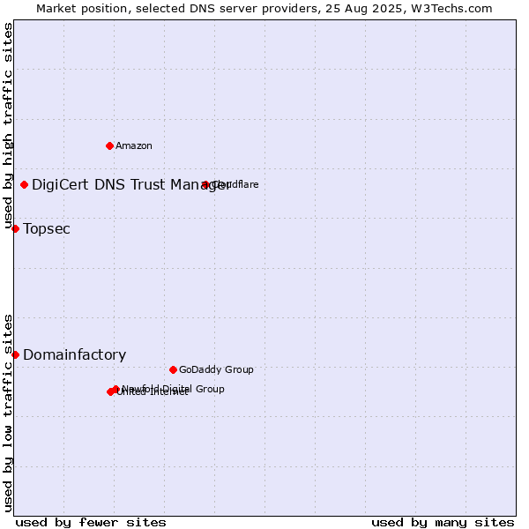Click the Amazon red data point

[109, 146]
